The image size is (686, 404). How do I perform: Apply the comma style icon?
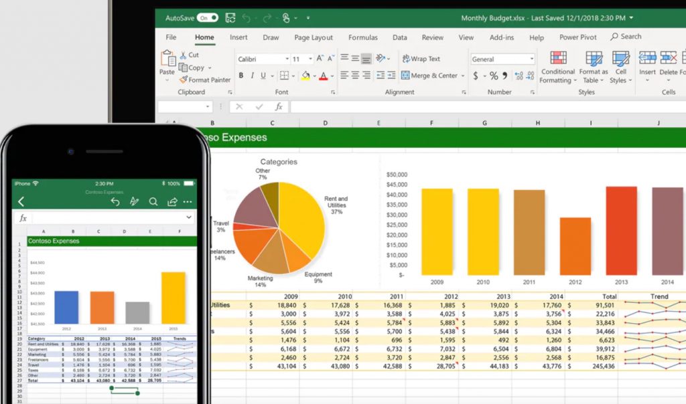pos(505,76)
